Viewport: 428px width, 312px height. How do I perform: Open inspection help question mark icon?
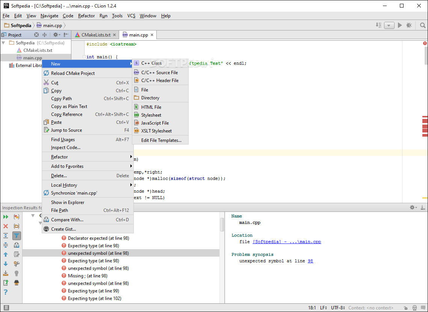6,292
